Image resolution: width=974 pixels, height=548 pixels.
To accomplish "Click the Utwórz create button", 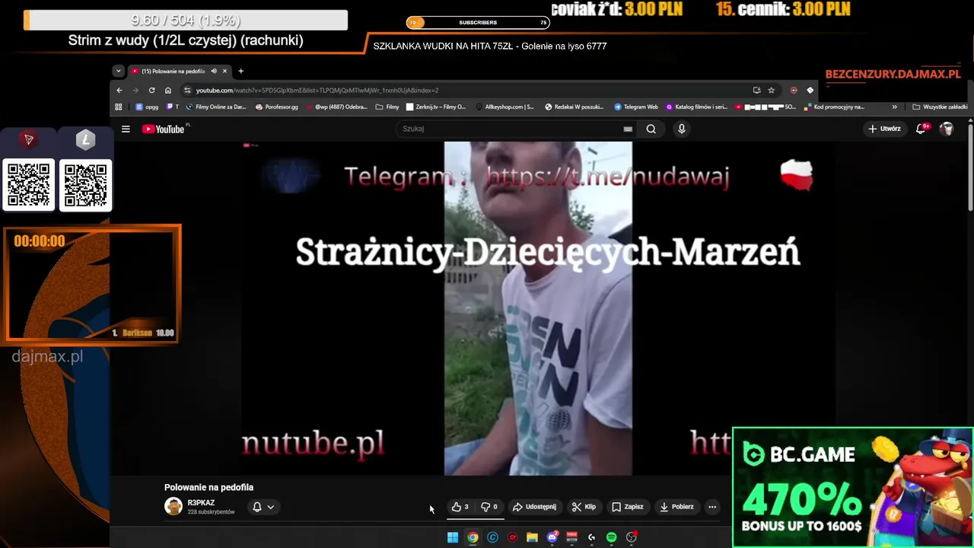I will (885, 129).
